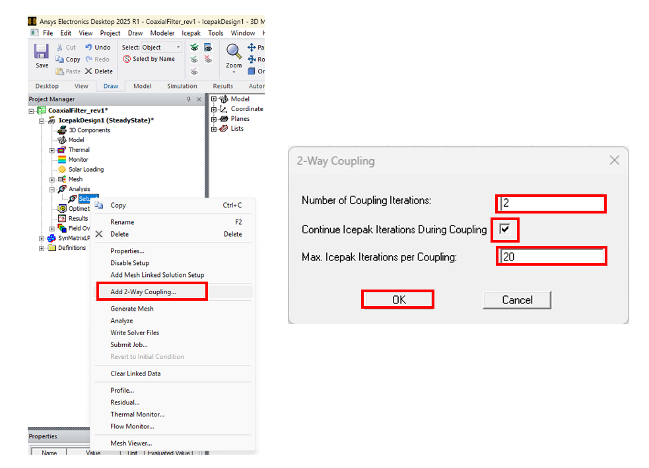Pin the Project Manager panel

(189, 99)
